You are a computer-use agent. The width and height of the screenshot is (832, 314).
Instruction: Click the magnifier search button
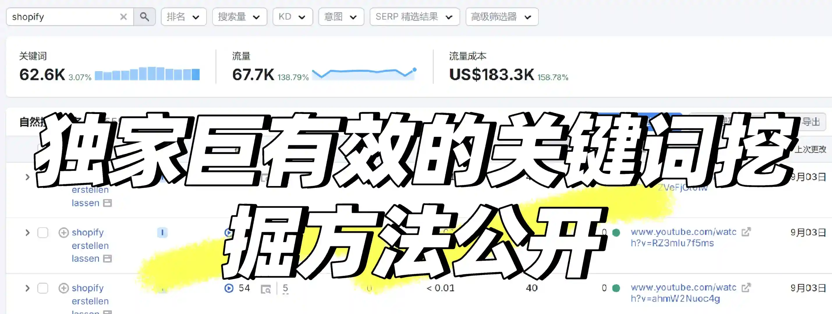[144, 17]
